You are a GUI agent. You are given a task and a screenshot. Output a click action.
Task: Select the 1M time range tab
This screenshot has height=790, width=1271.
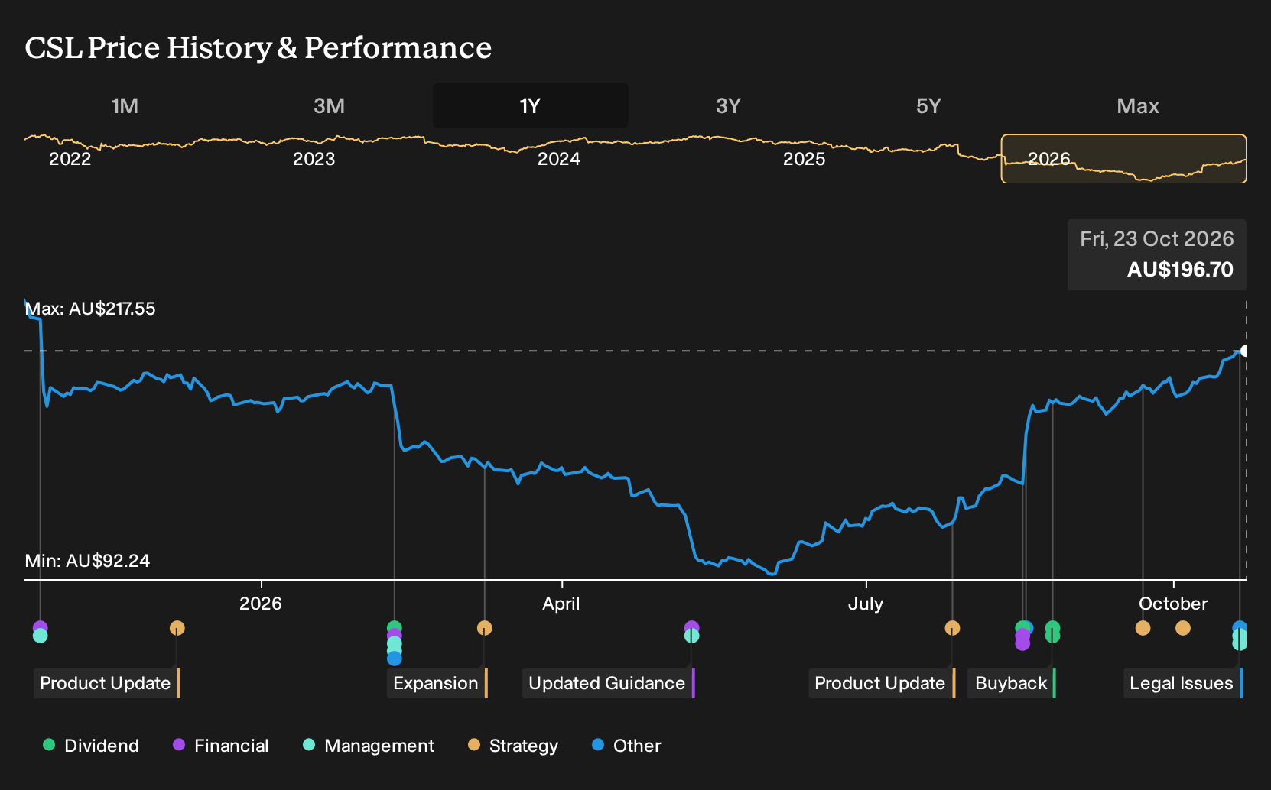(125, 105)
